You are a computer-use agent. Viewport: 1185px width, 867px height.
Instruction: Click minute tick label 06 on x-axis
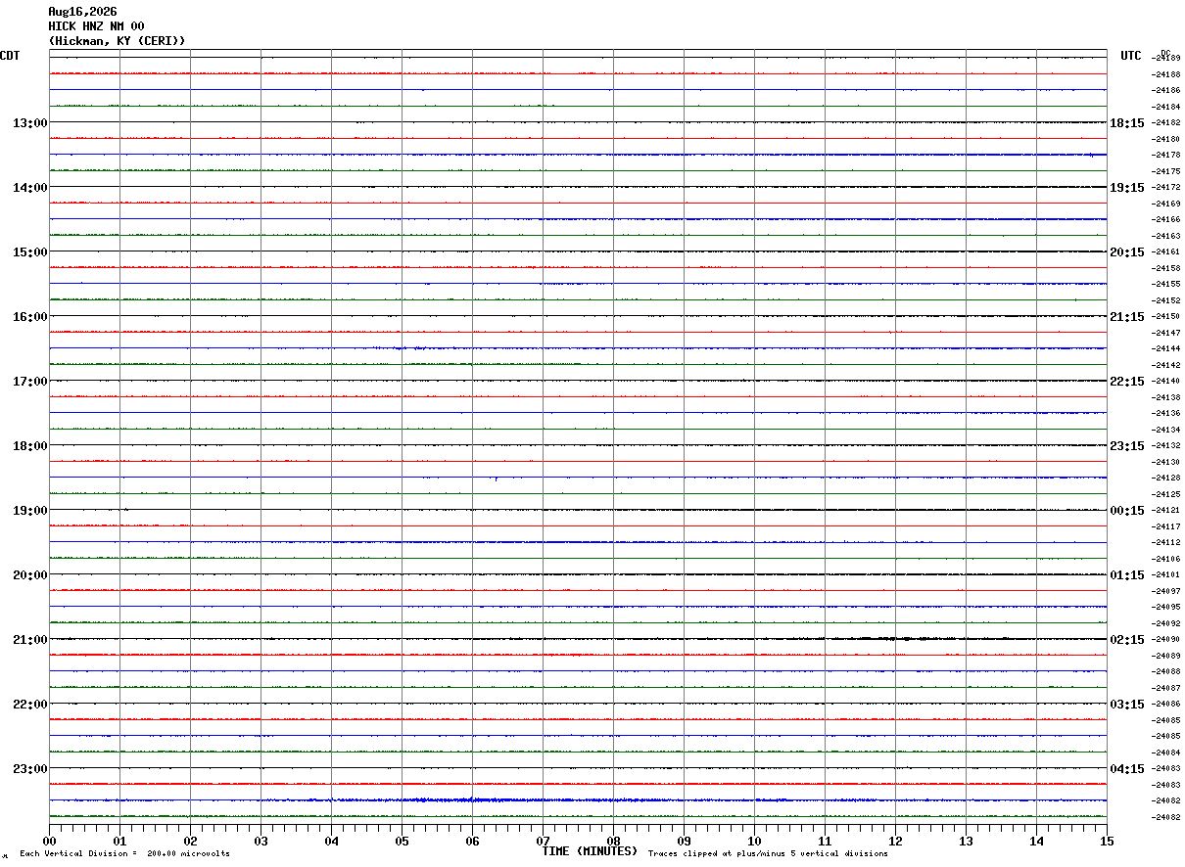pos(472,841)
